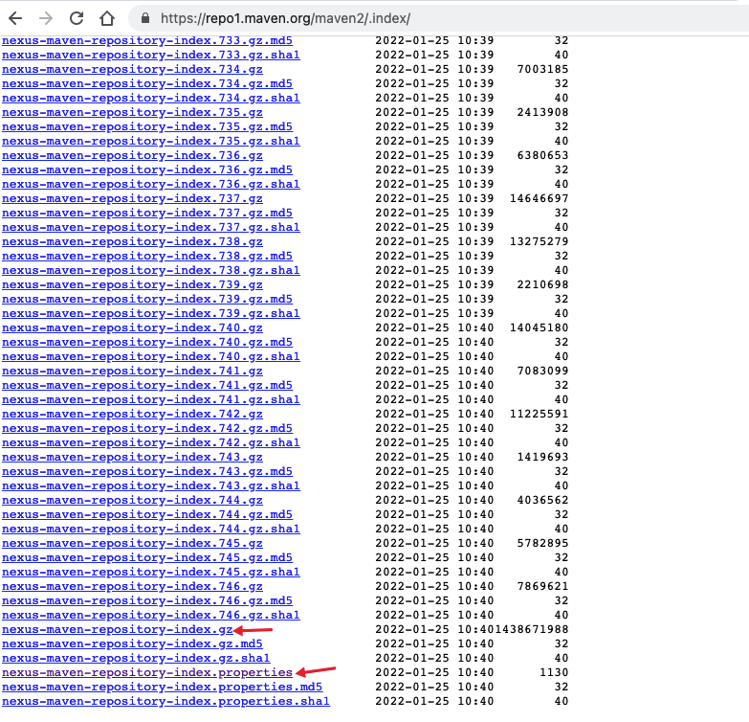Screen dimensions: 749x722
Task: Open nexus-maven-repository-index.737.gz.md5
Action: [x=147, y=213]
